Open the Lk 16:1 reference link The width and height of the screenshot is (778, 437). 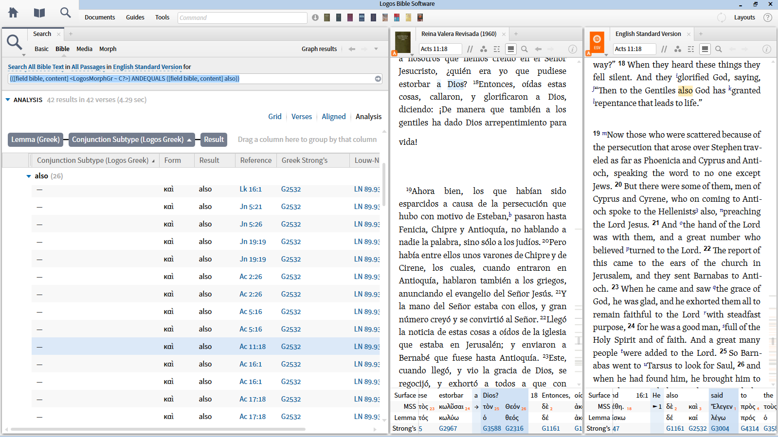pyautogui.click(x=251, y=189)
